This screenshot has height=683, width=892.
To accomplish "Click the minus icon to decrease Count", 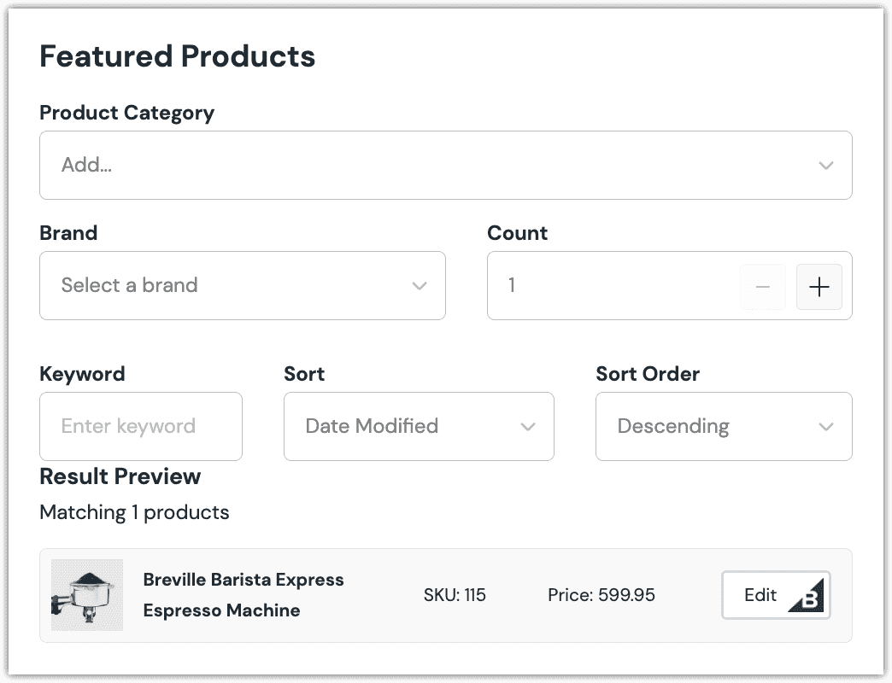I will [x=763, y=287].
